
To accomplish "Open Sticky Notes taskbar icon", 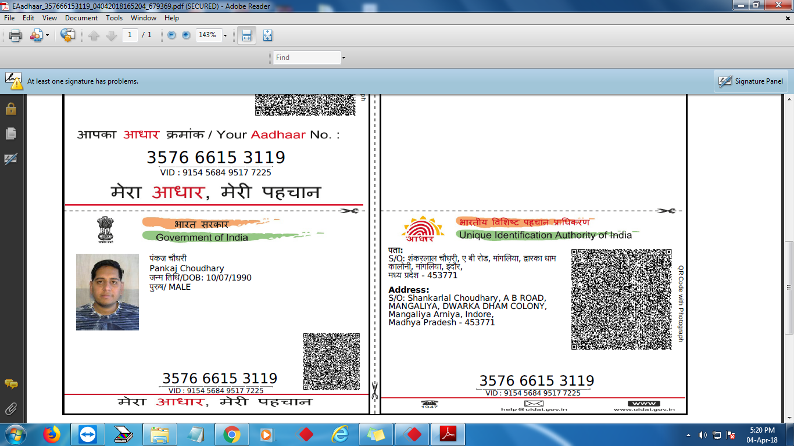I will (x=376, y=434).
